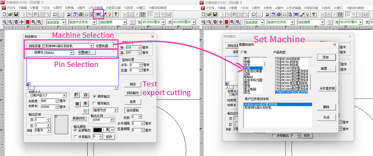Select 北京世纪联星 in the vendor list
This screenshot has height=156, width=373.
[x=253, y=71]
